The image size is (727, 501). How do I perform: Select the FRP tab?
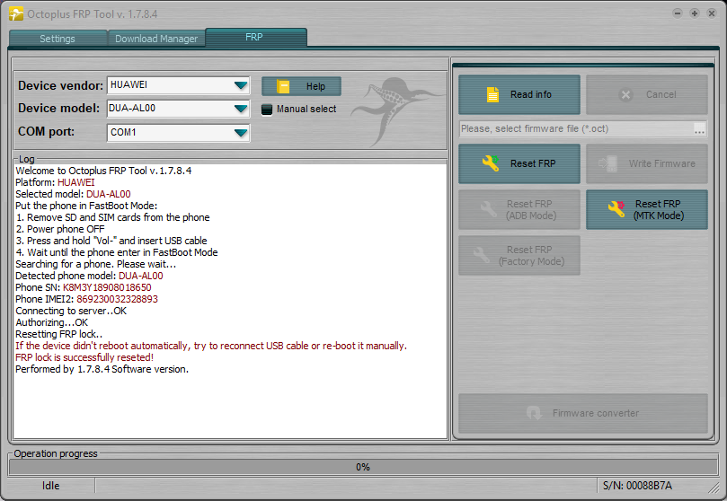click(x=254, y=37)
